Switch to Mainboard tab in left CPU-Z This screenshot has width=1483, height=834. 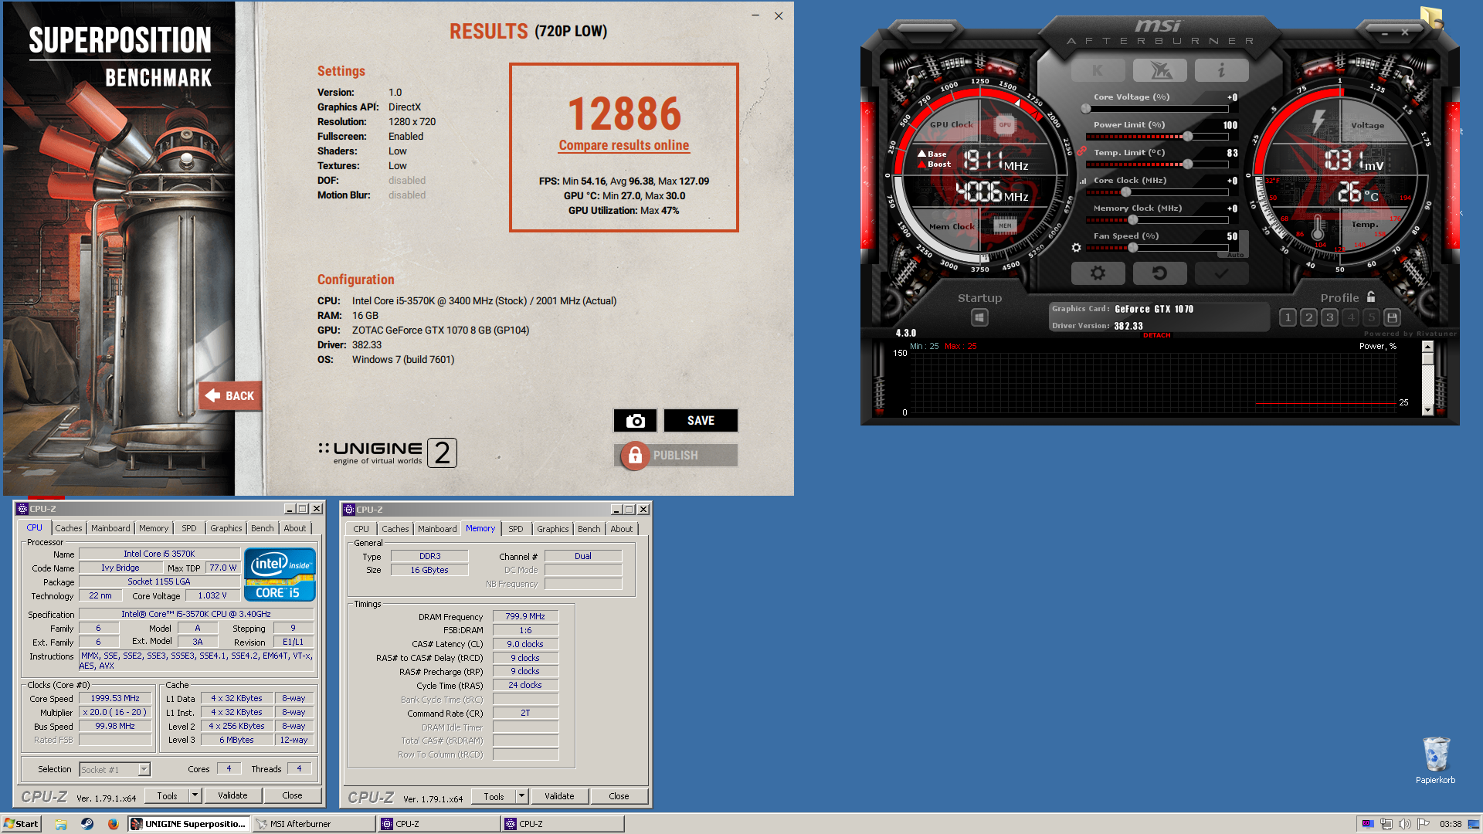pyautogui.click(x=110, y=528)
